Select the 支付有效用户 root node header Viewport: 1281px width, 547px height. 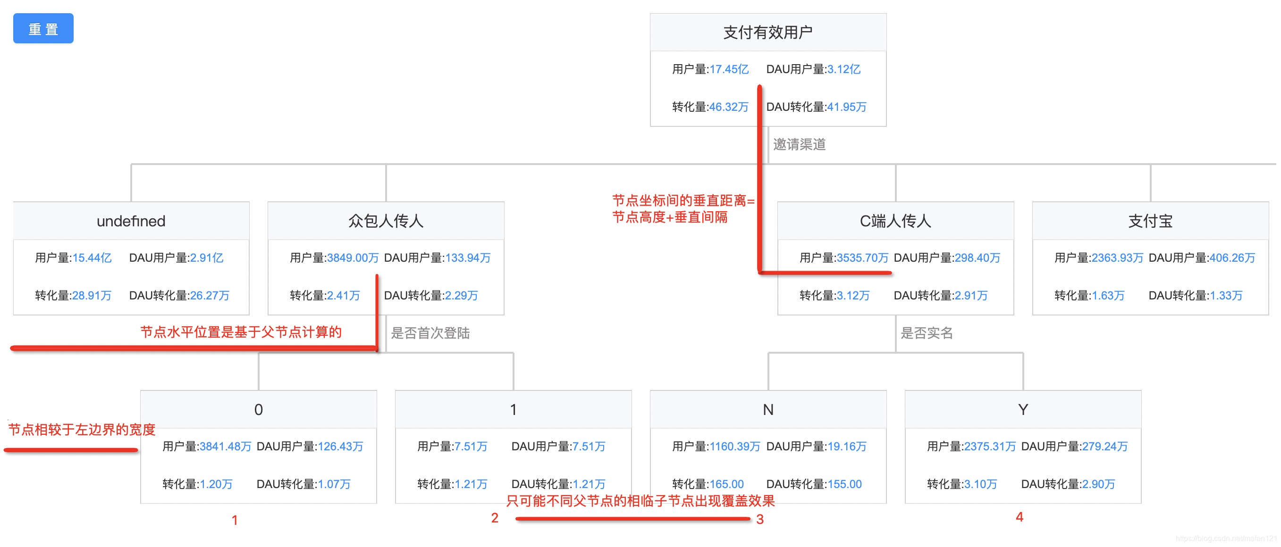point(768,32)
